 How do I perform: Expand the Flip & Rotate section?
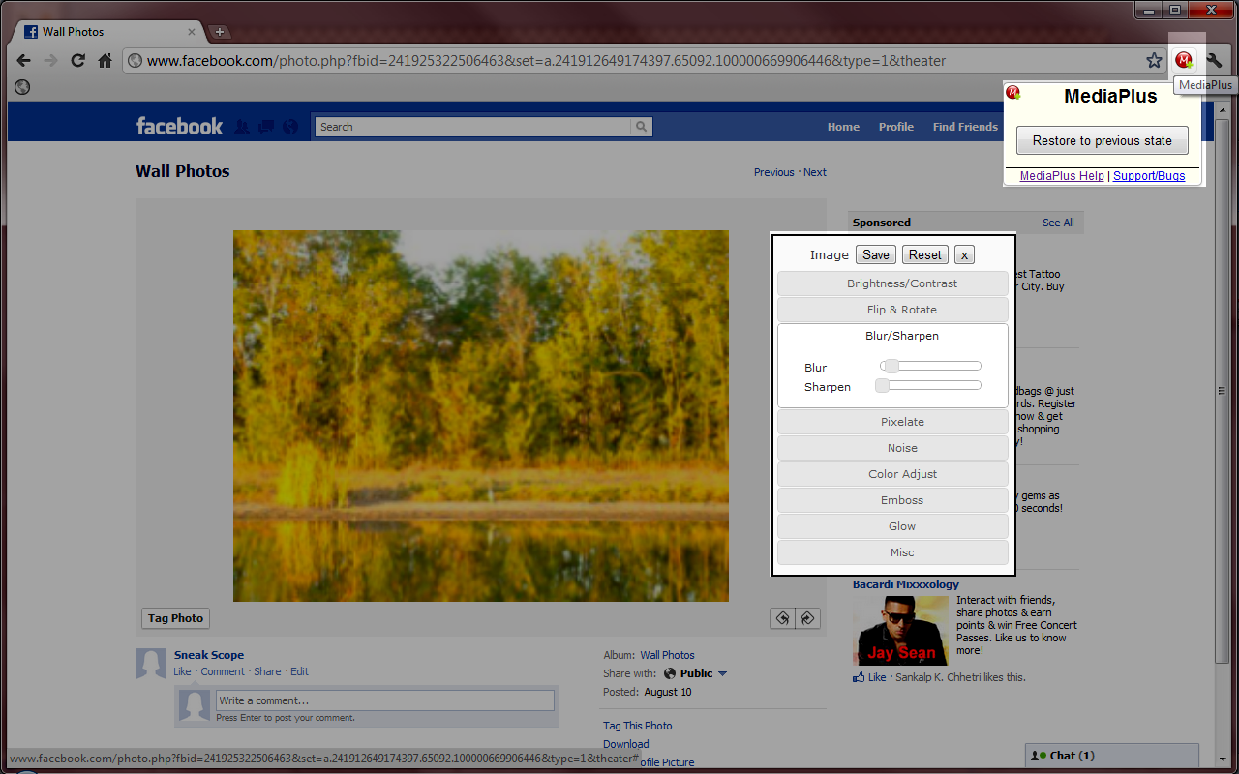(x=892, y=310)
